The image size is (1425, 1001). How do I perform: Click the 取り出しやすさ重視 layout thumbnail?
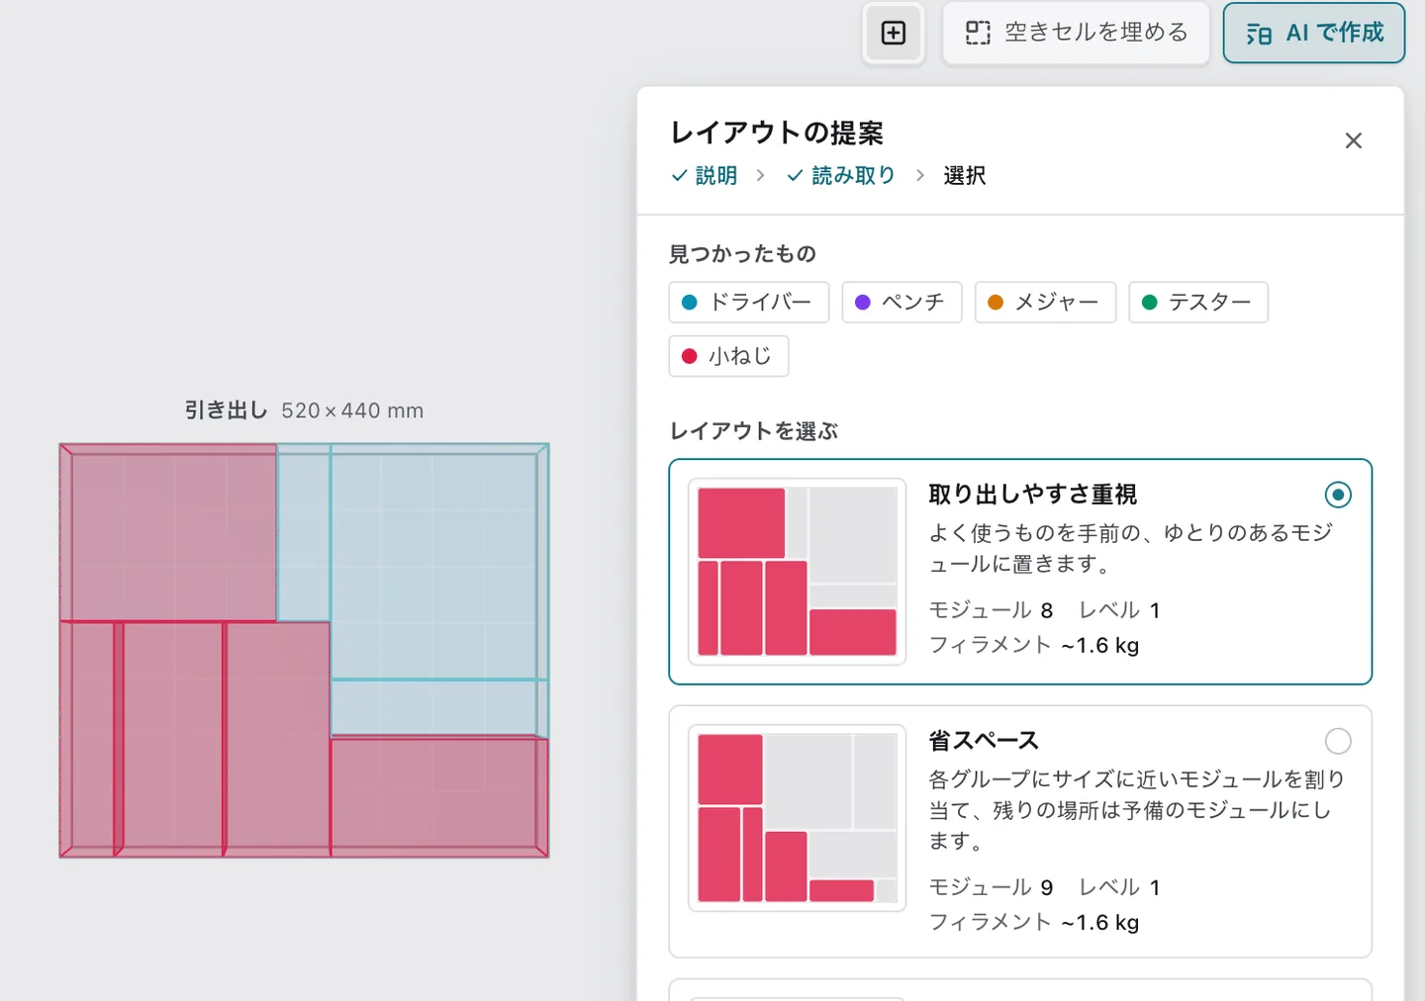[798, 572]
